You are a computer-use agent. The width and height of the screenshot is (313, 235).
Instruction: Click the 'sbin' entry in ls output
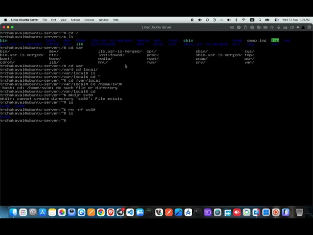click(x=188, y=40)
